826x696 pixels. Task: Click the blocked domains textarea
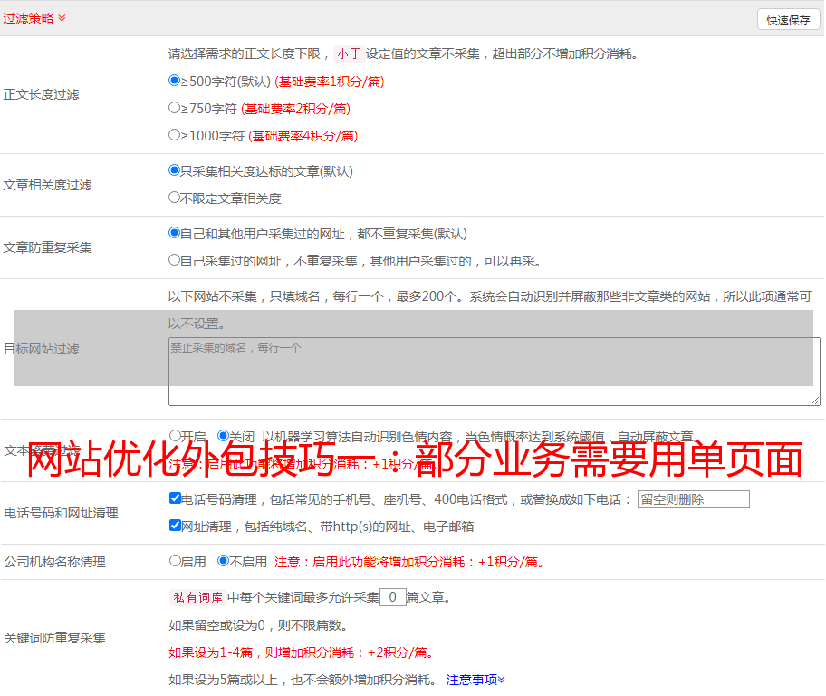494,372
